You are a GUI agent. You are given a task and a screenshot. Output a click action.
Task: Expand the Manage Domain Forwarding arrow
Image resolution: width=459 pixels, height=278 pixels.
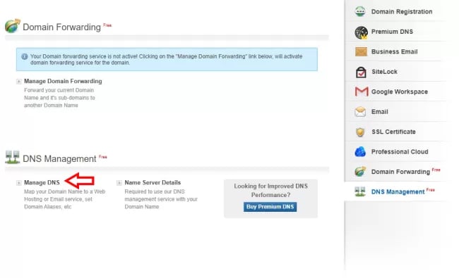click(19, 82)
